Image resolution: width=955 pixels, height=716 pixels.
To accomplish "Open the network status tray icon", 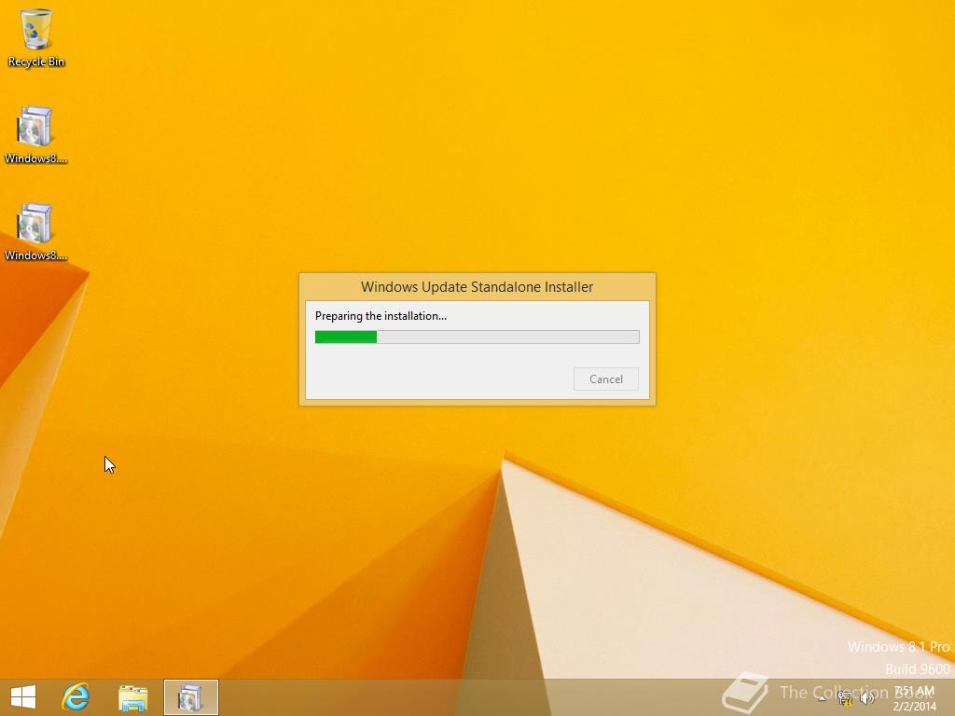I will pyautogui.click(x=845, y=697).
